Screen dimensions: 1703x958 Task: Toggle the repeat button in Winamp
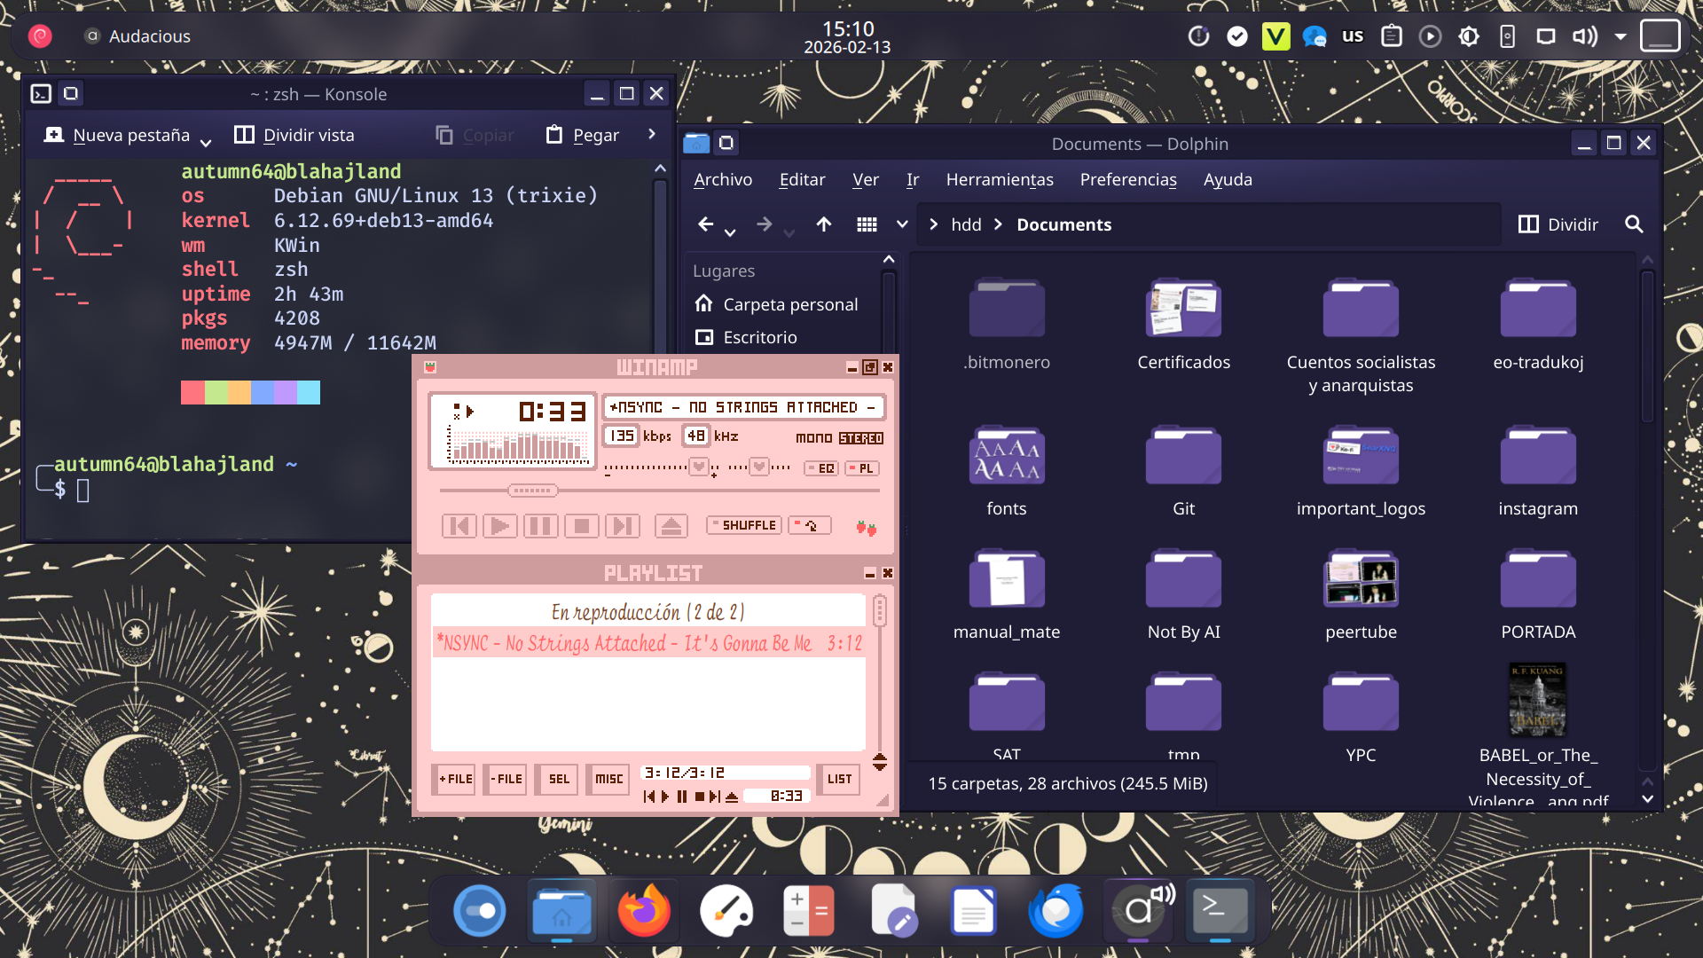point(810,525)
